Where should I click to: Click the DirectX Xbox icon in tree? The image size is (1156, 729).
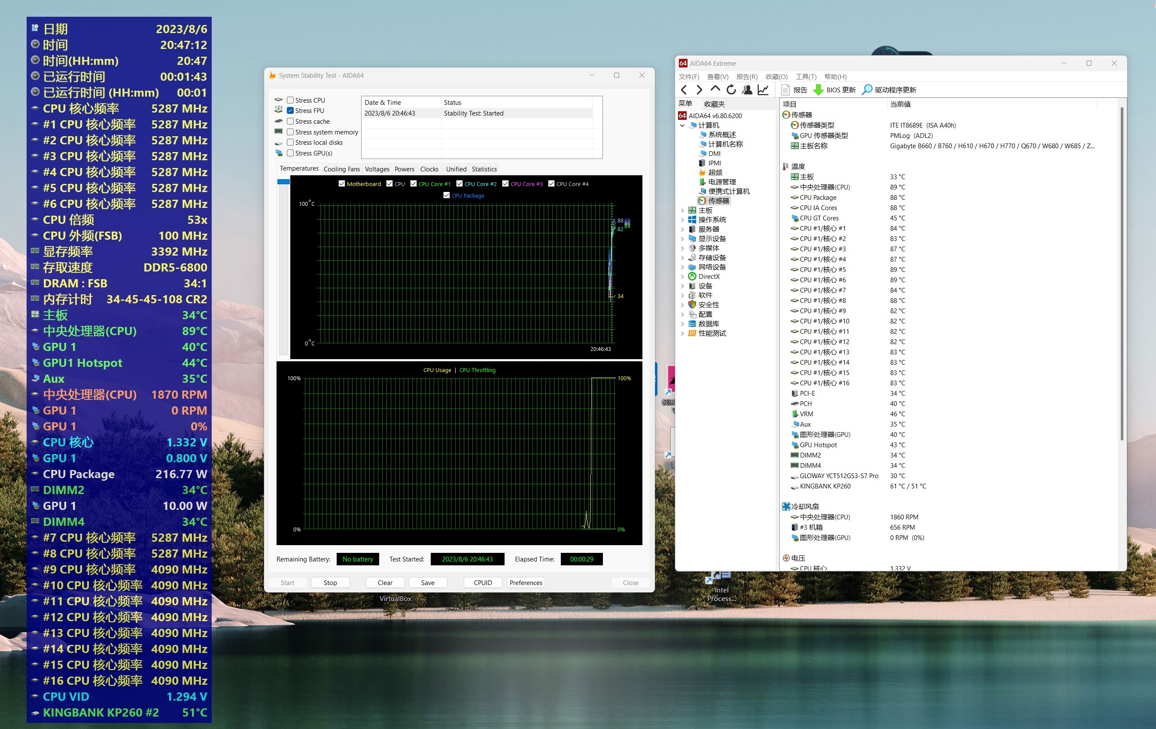692,277
